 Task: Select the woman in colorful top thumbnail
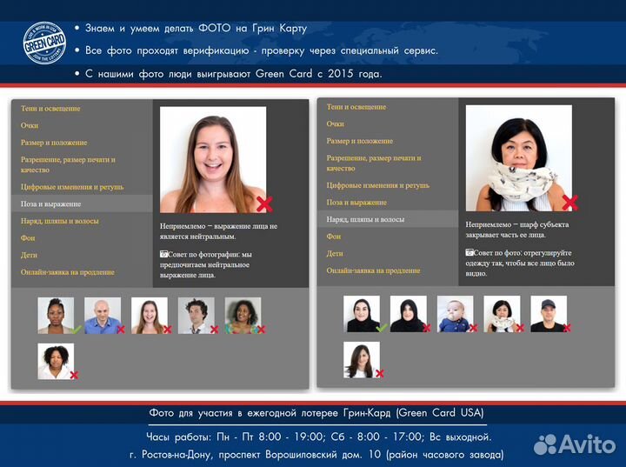click(x=243, y=315)
